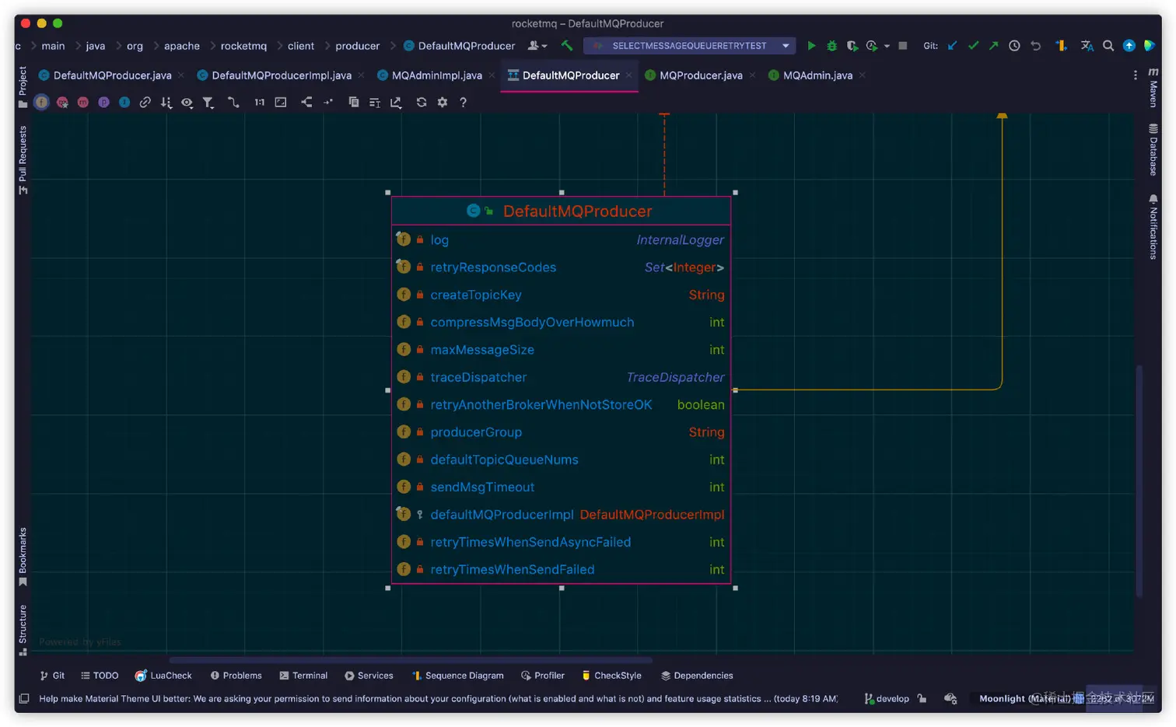
Task: Open the Bookmarks tool window
Action: (x=23, y=557)
